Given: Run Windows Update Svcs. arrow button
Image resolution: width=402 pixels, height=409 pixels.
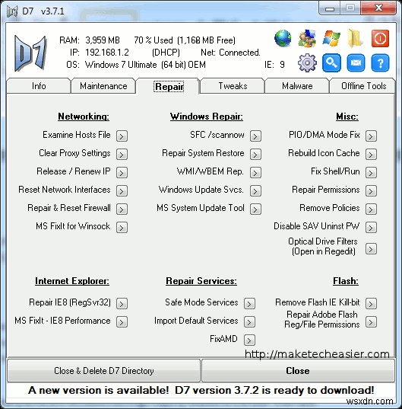Looking at the screenshot, I should pyautogui.click(x=255, y=190).
